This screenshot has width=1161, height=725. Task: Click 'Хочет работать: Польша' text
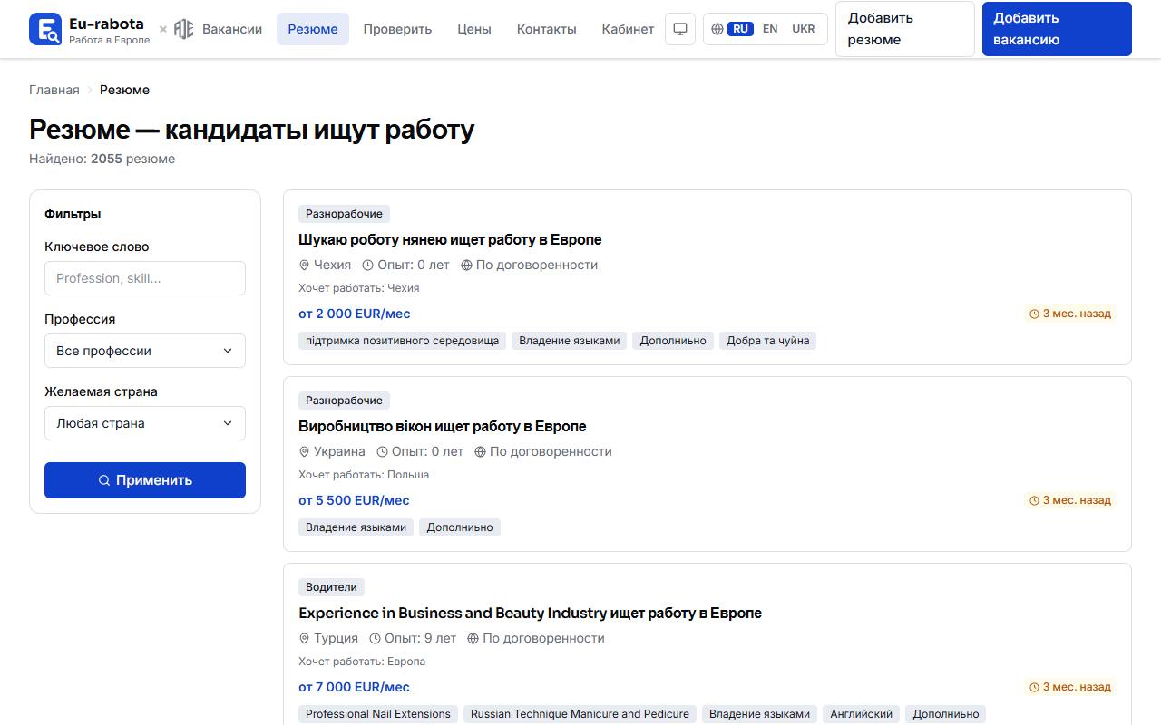point(364,475)
